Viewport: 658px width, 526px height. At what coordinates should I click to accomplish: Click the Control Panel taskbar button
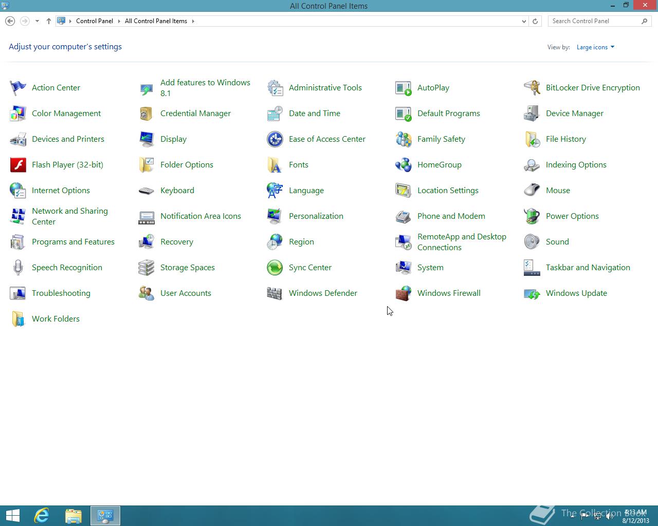105,516
